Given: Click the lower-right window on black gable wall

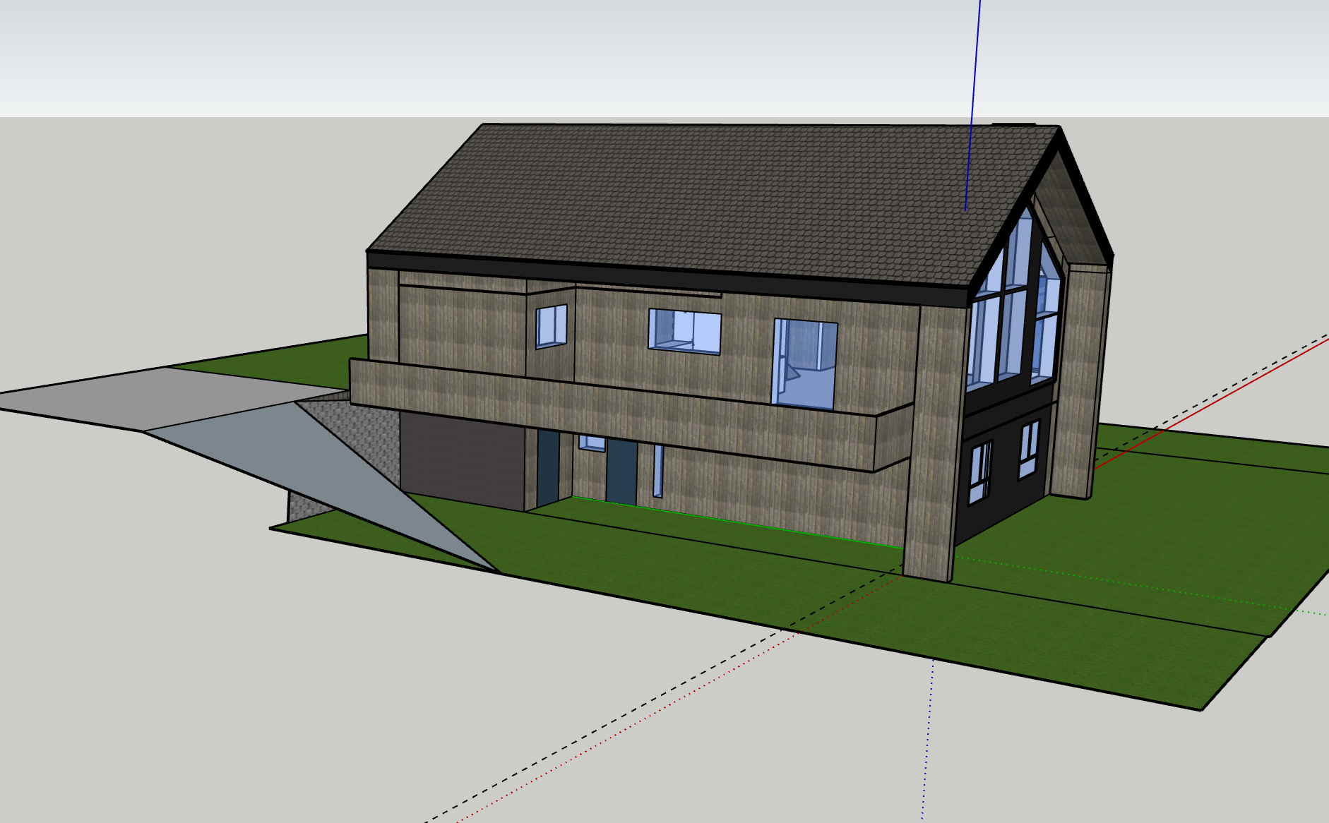Looking at the screenshot, I should click(1028, 448).
